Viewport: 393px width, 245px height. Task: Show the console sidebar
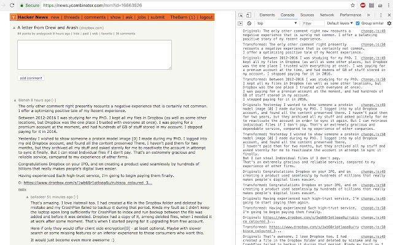[240, 23]
